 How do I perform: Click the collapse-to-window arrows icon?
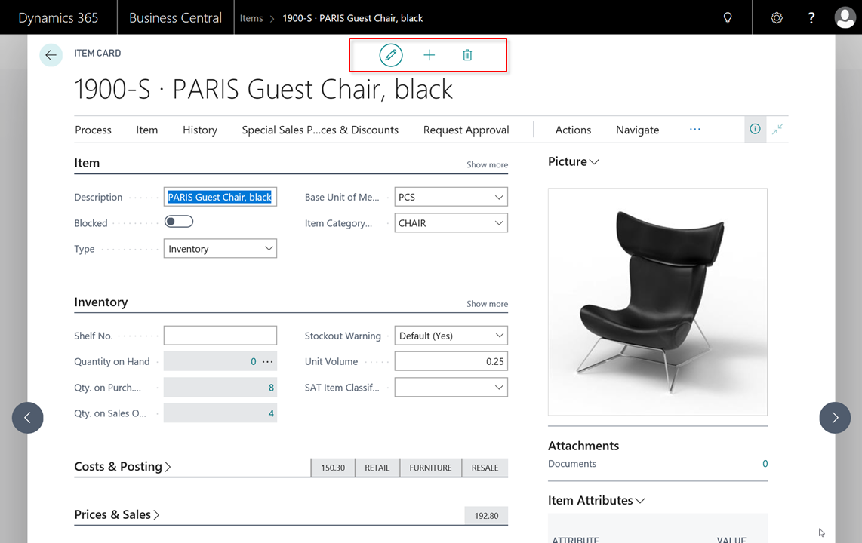(x=777, y=129)
